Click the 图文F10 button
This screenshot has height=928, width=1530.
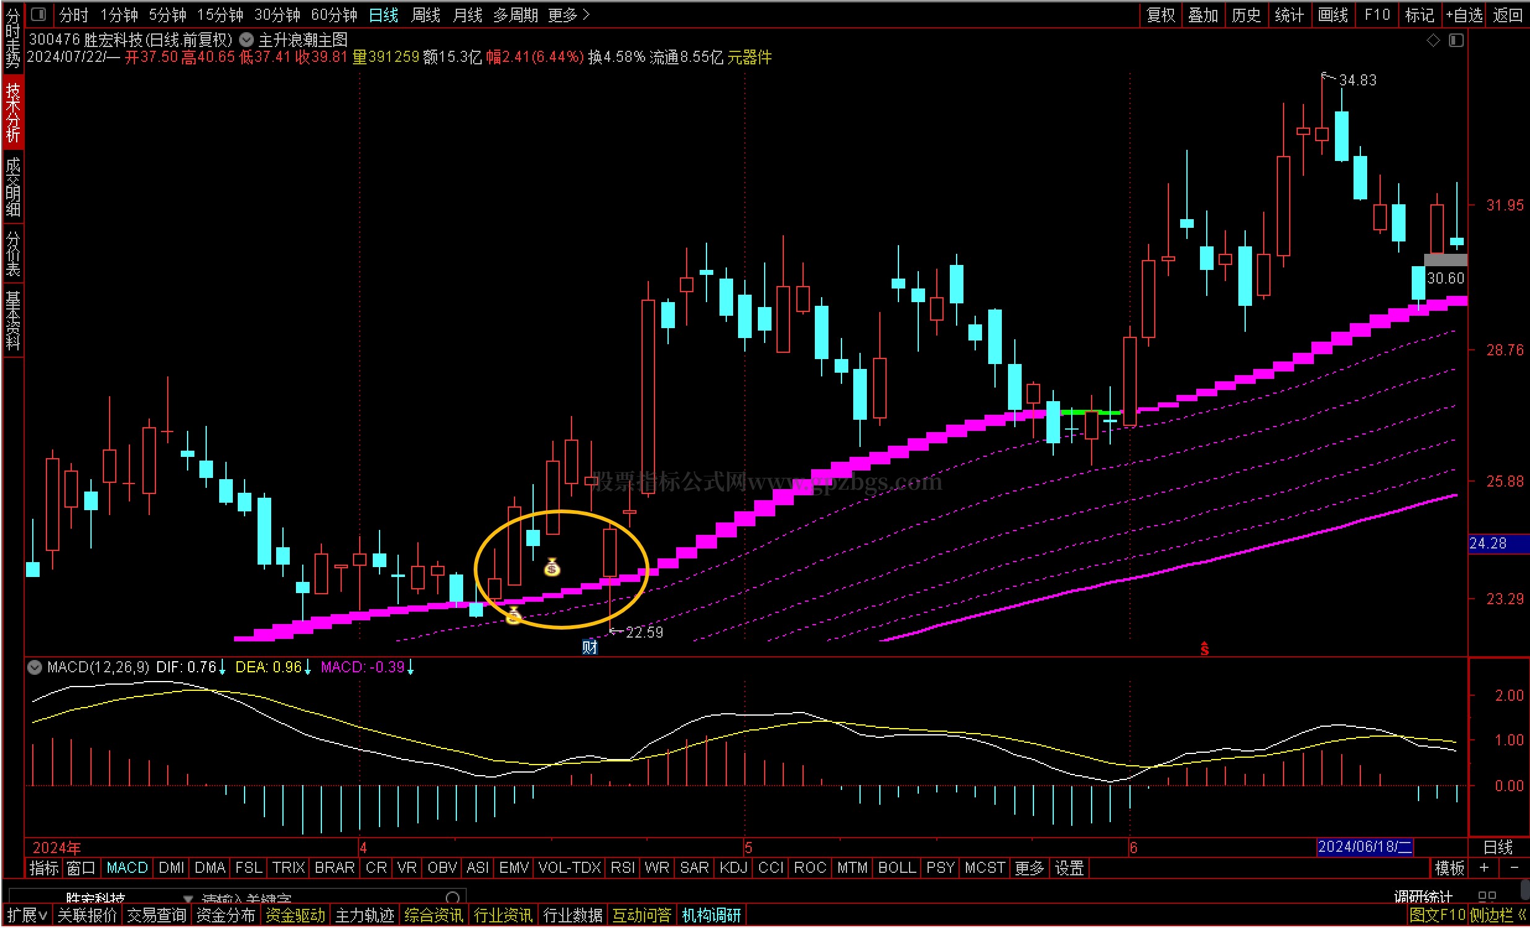1438,916
